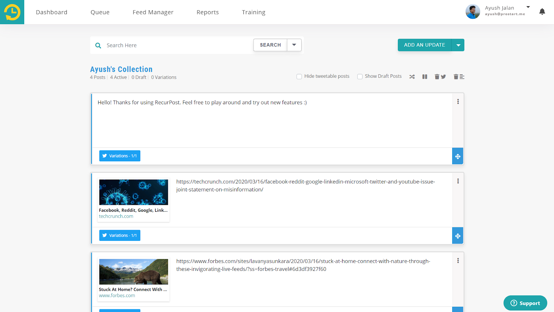Image resolution: width=554 pixels, height=312 pixels.
Task: Toggle Hide tweetable posts checkbox
Action: coord(299,76)
